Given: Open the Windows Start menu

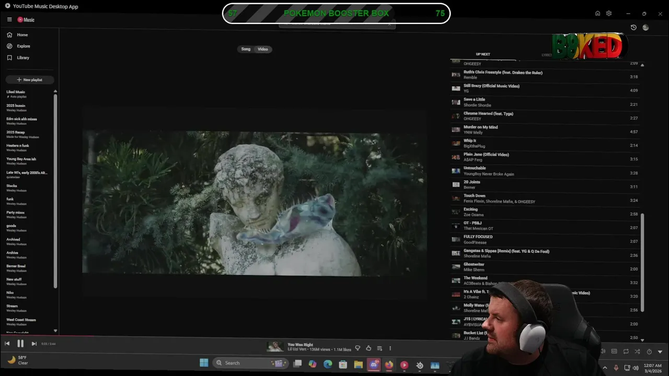Looking at the screenshot, I should [204, 363].
